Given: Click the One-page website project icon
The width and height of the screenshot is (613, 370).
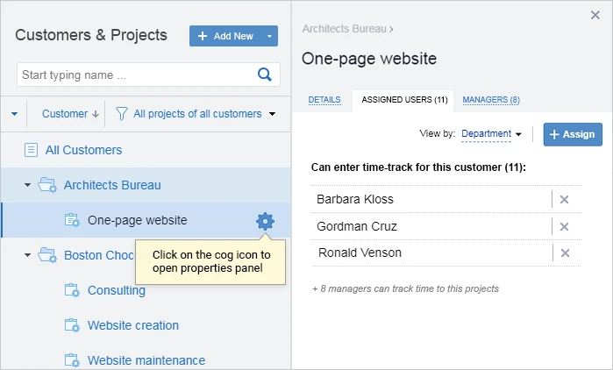Looking at the screenshot, I should tap(72, 220).
